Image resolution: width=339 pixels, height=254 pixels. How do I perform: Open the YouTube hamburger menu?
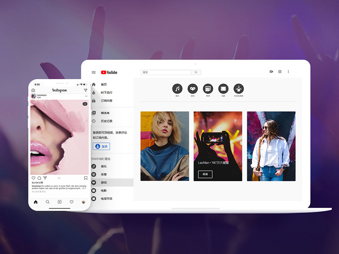click(94, 72)
